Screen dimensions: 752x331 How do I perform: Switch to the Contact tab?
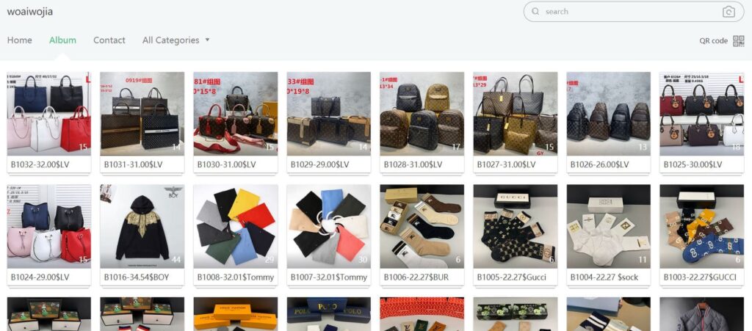pos(109,40)
